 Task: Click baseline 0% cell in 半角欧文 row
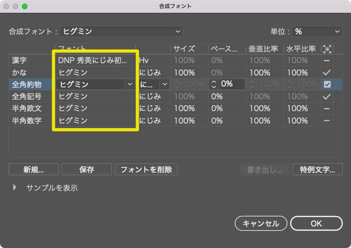[217, 108]
